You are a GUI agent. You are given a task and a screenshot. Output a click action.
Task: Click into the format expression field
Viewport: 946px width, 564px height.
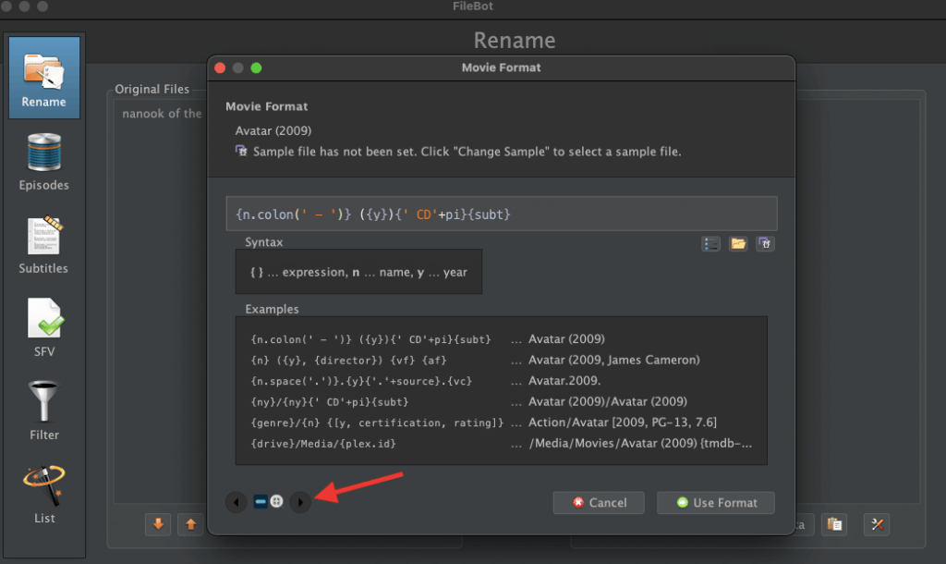[502, 214]
